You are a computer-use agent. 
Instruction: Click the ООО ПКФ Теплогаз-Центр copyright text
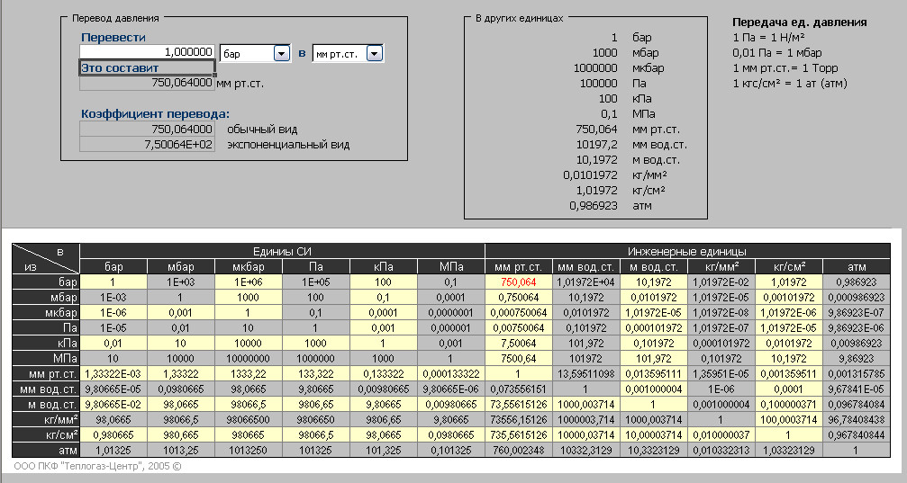[98, 467]
